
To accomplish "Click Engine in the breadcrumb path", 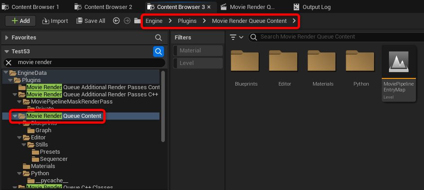I will tap(154, 21).
